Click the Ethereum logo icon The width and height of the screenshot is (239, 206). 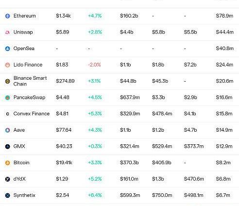[x=8, y=16]
